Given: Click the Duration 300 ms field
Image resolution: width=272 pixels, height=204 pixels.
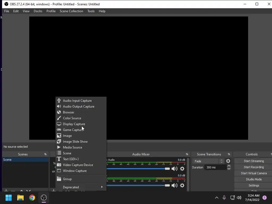Looking at the screenshot, I should pyautogui.click(x=215, y=167).
